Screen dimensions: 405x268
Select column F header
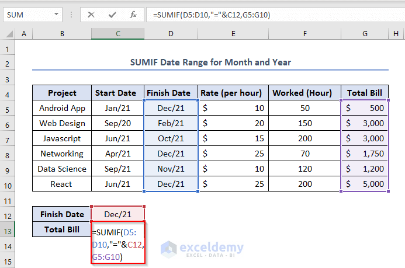(305, 34)
